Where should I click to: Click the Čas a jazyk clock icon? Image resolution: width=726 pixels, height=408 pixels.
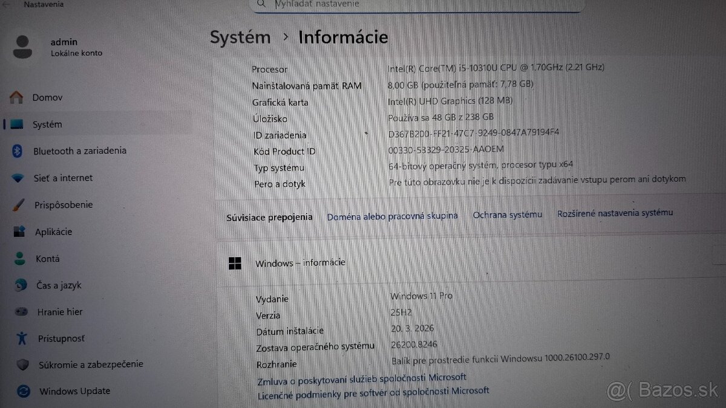pos(21,285)
